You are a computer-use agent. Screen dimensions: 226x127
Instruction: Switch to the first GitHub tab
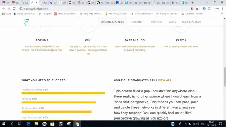coord(72,3)
